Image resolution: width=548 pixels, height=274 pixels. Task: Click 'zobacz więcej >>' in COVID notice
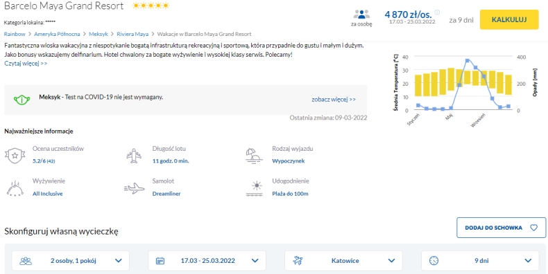[334, 100]
